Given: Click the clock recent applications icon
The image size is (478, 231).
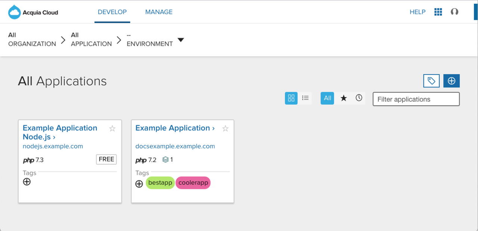Looking at the screenshot, I should (x=359, y=98).
